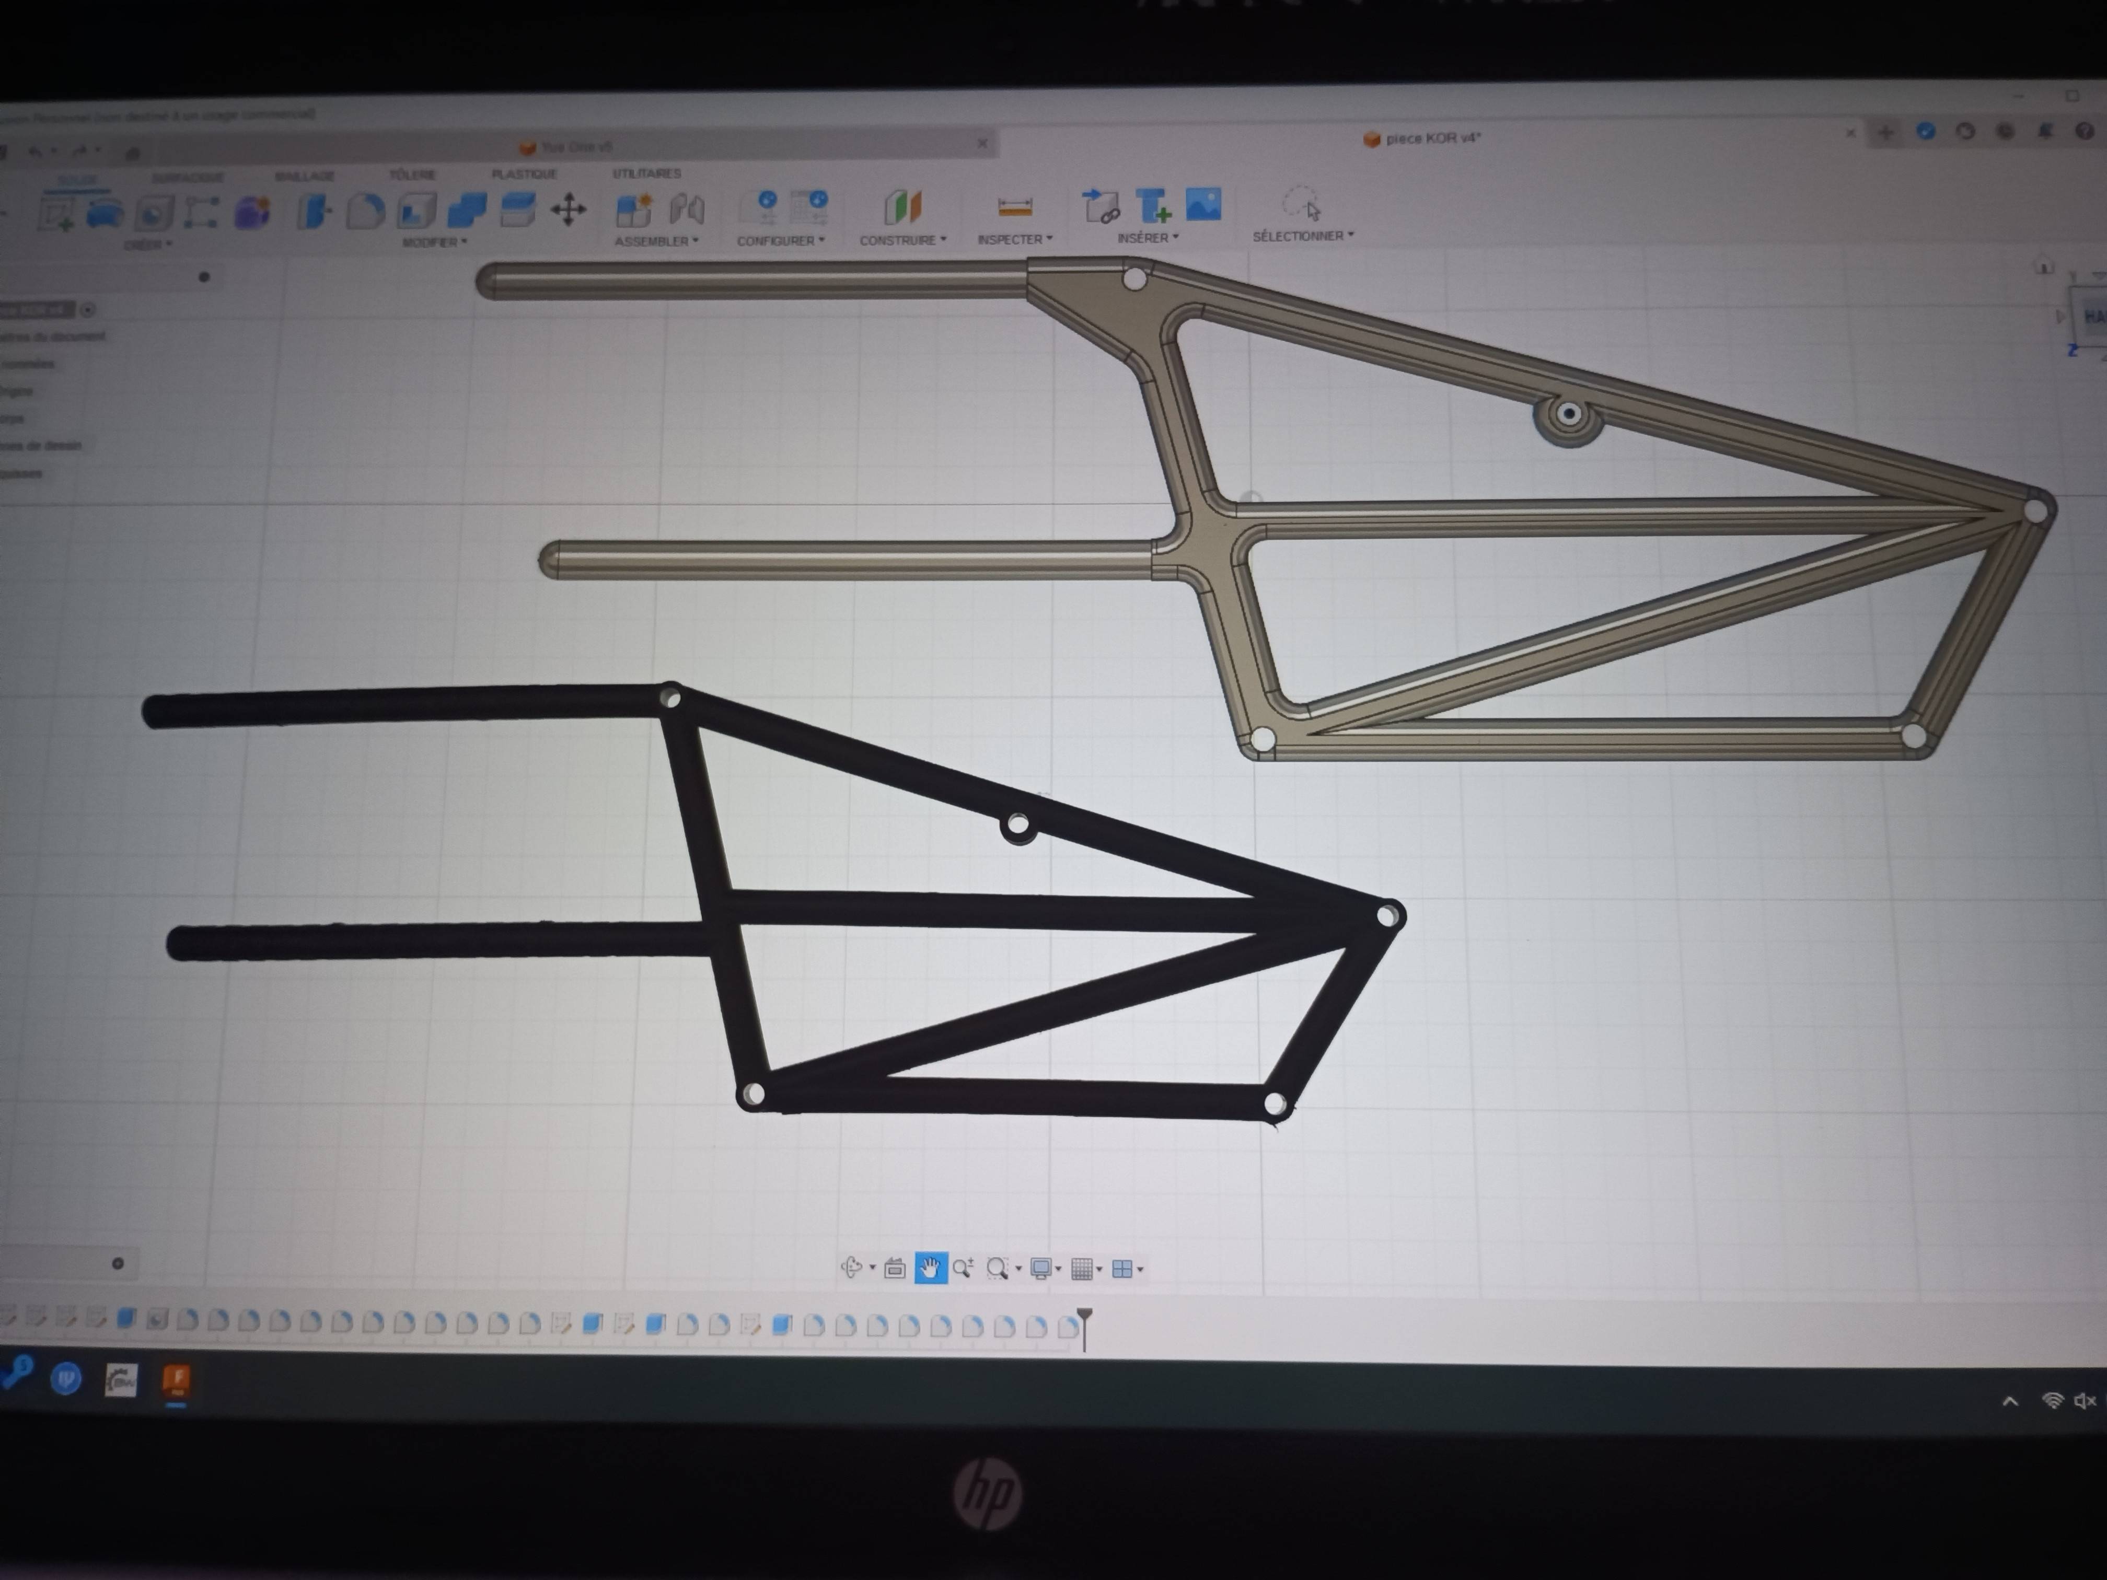Open the INSPECTER dropdown
This screenshot has width=2107, height=1580.
(x=1015, y=239)
